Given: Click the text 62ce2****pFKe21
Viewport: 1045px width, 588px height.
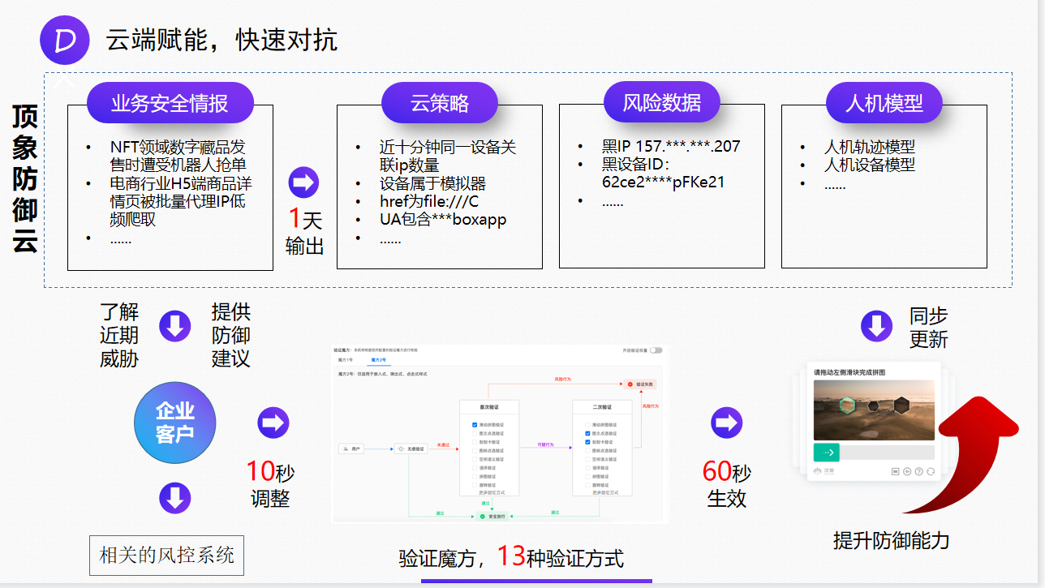Looking at the screenshot, I should [663, 182].
